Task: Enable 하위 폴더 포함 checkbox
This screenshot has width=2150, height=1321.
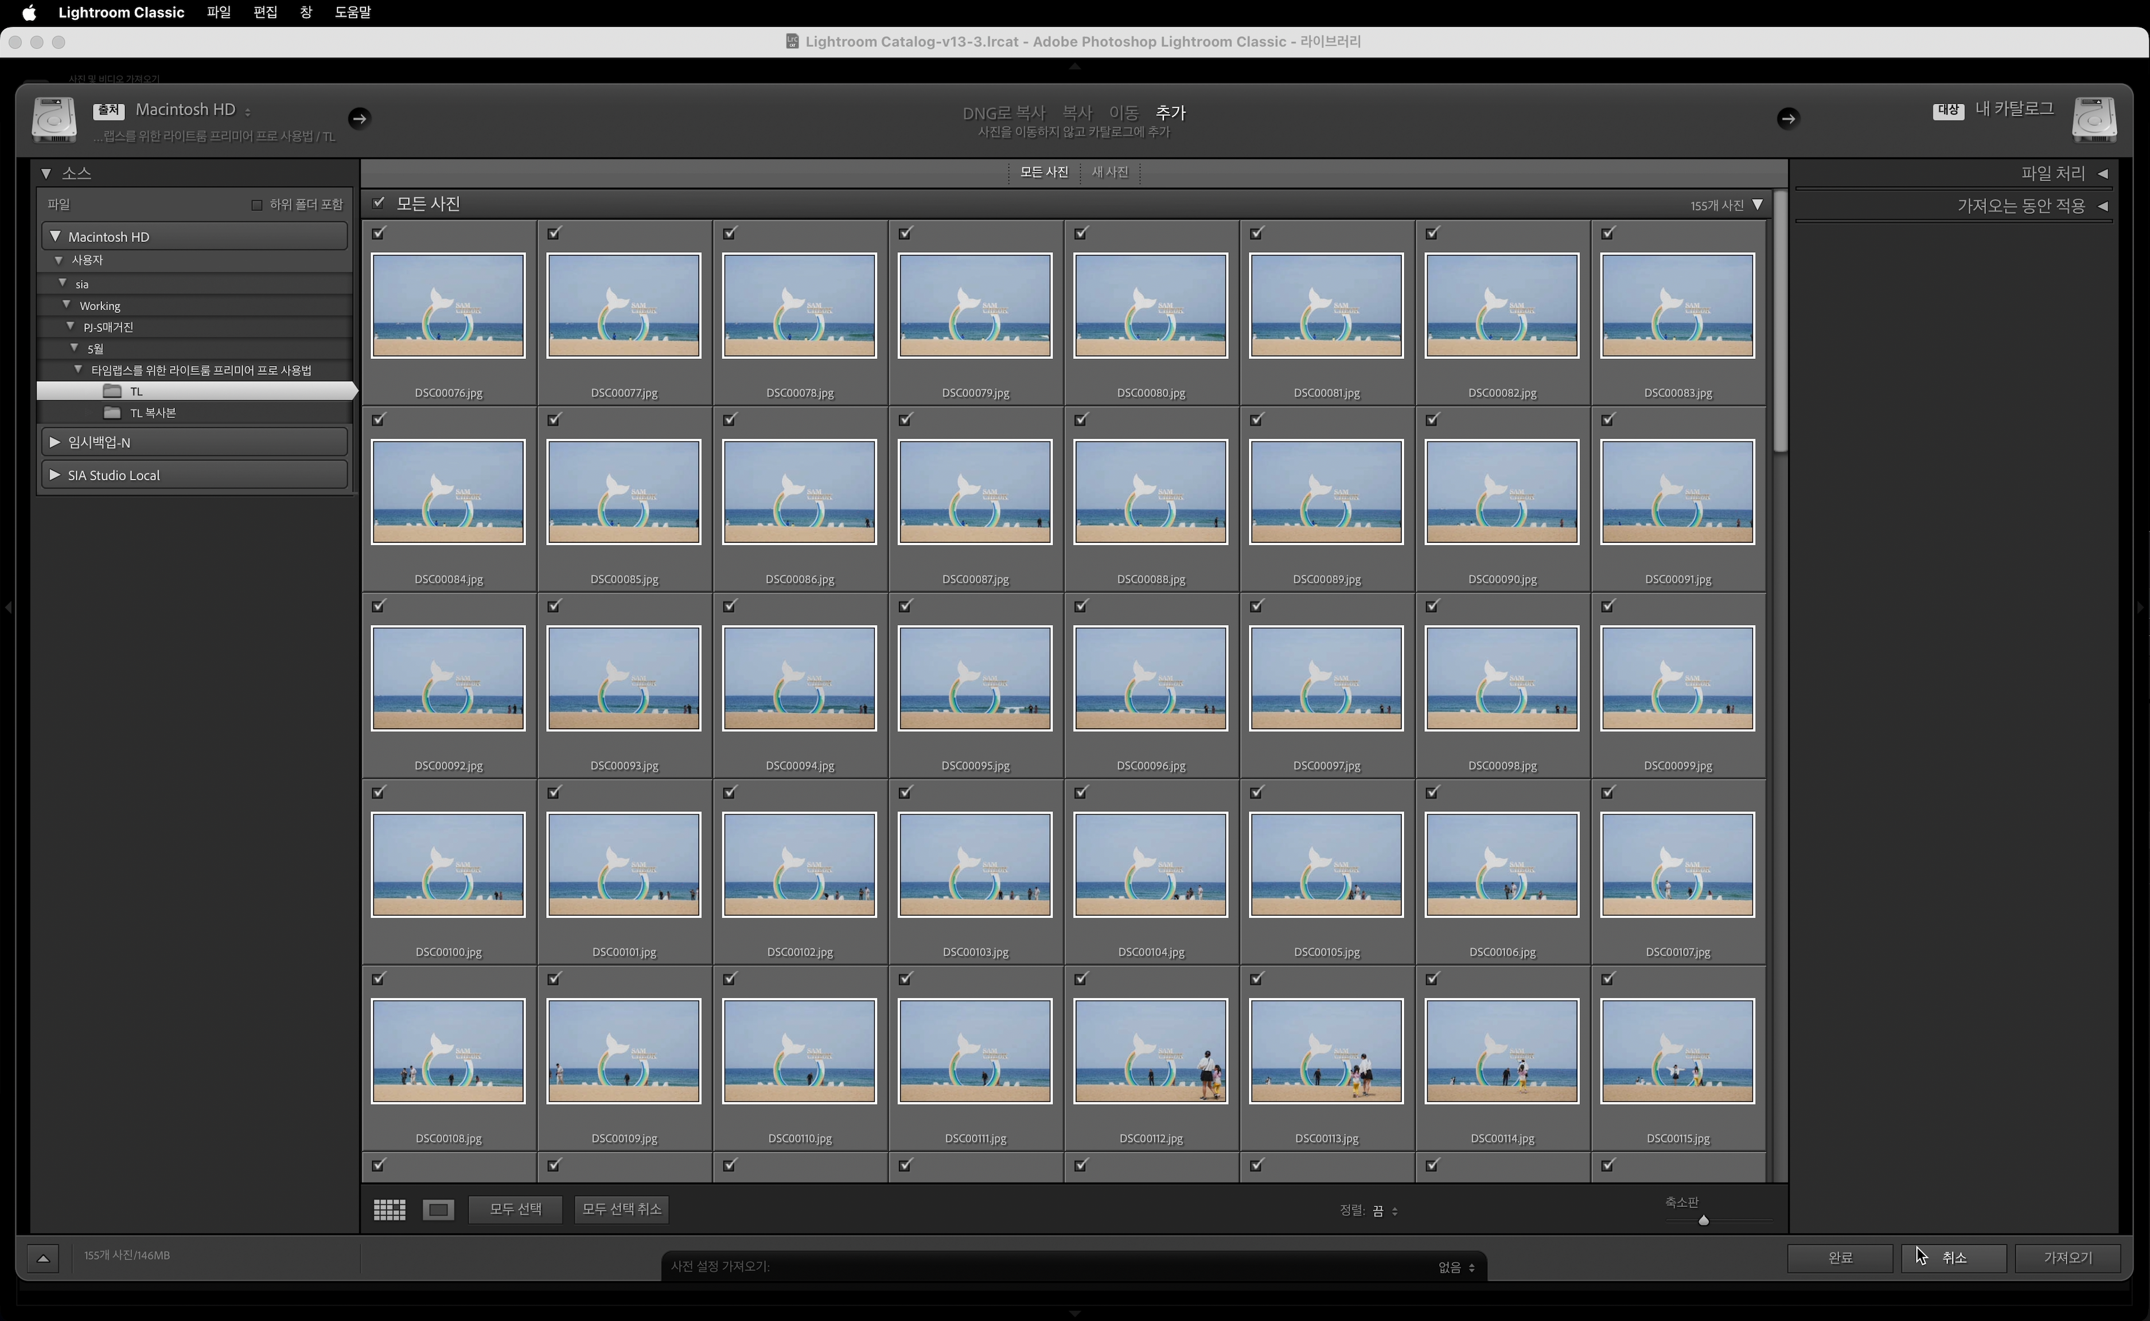Action: click(x=257, y=205)
